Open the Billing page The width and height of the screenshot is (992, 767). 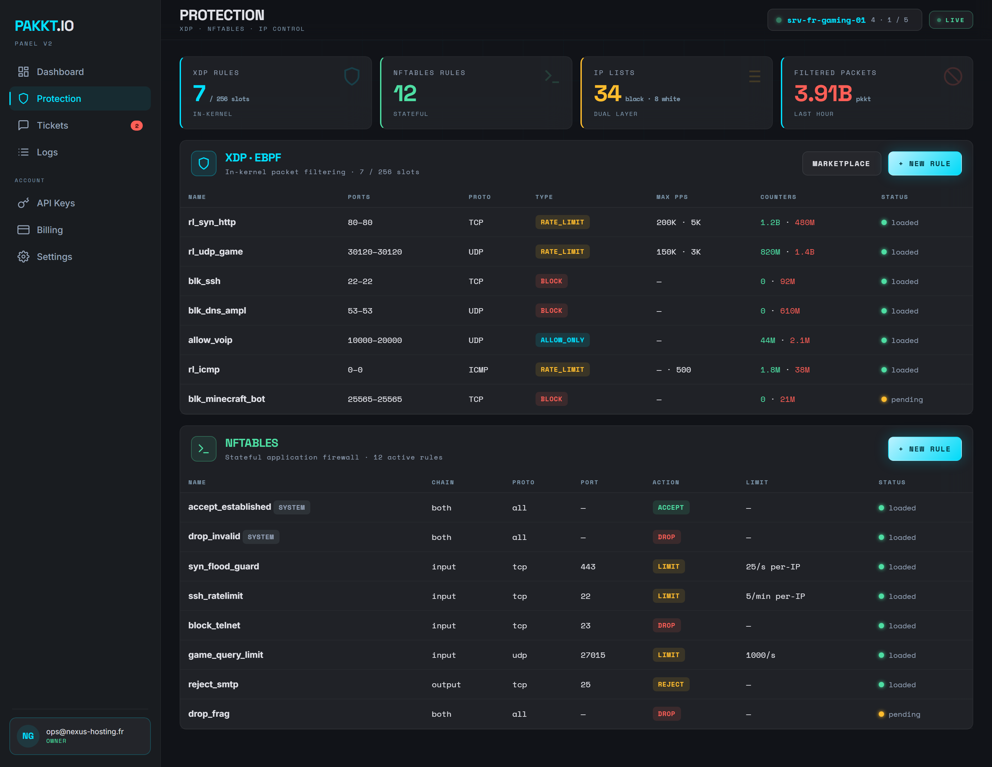80,230
